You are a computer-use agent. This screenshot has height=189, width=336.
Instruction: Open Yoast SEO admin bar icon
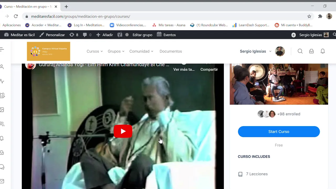120,35
